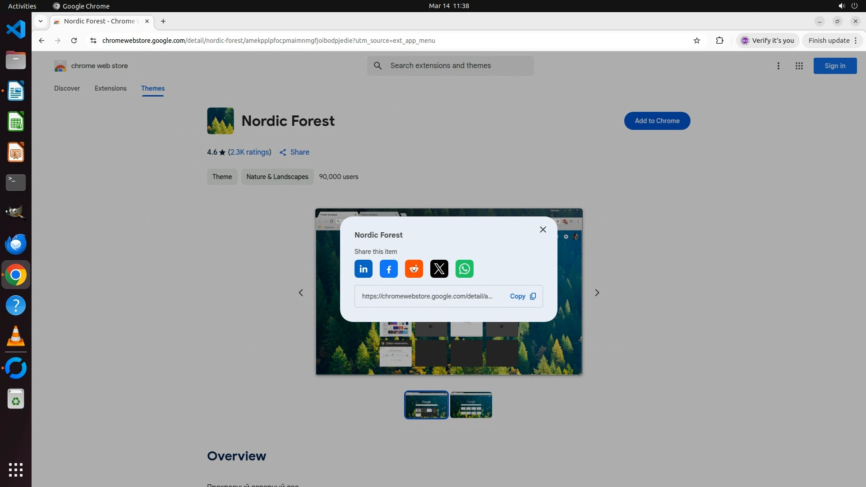Viewport: 866px width, 487px height.
Task: Open the 2.3K ratings link
Action: pyautogui.click(x=249, y=152)
